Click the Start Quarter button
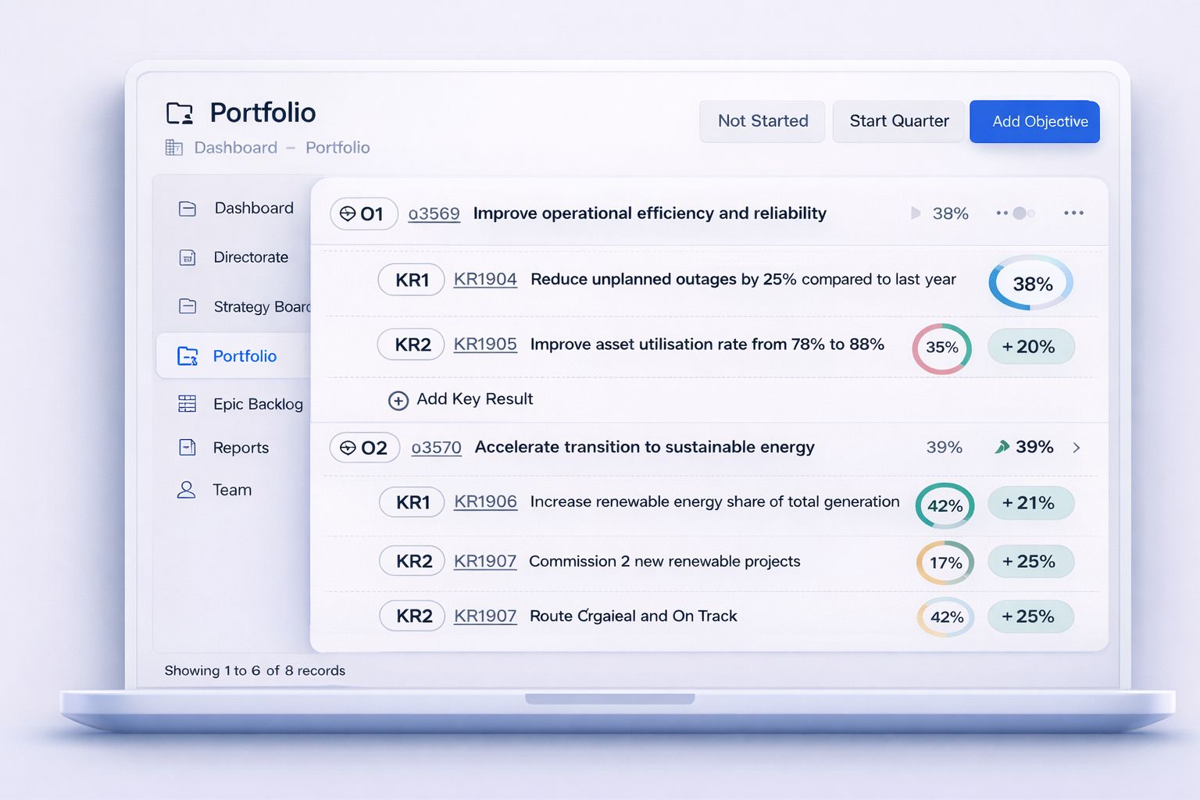This screenshot has width=1200, height=800. [898, 121]
